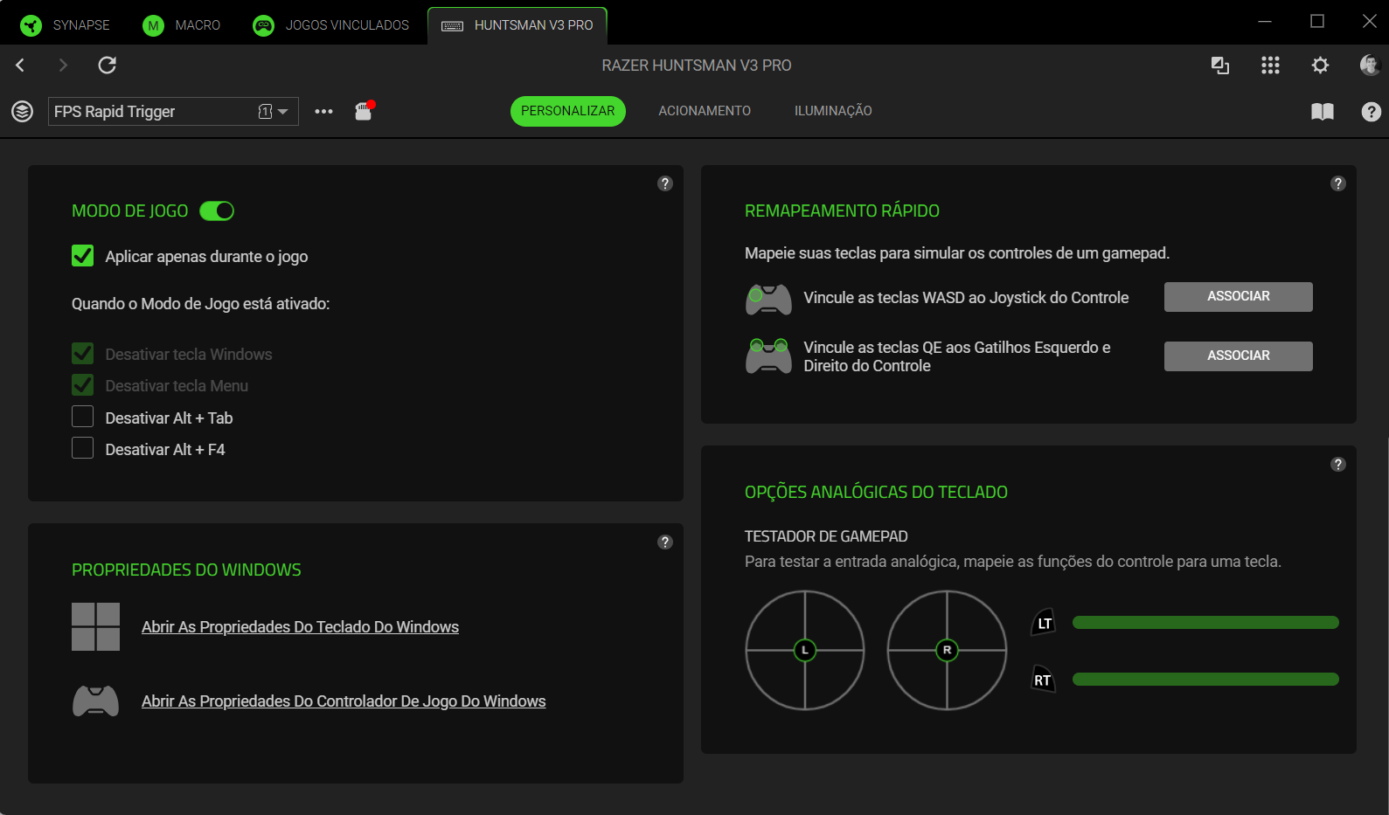
Task: Open the three-dot profile options menu
Action: [x=323, y=112]
